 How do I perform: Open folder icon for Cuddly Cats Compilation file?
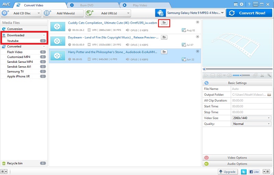(164, 23)
